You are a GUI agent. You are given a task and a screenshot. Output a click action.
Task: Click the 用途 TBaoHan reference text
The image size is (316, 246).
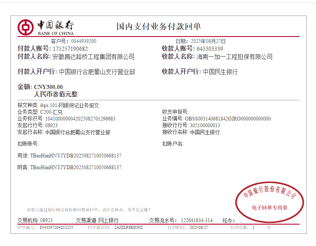[x=76, y=156]
